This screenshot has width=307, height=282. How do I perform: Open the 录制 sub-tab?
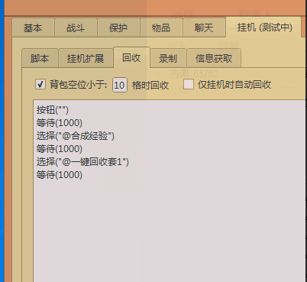168,58
